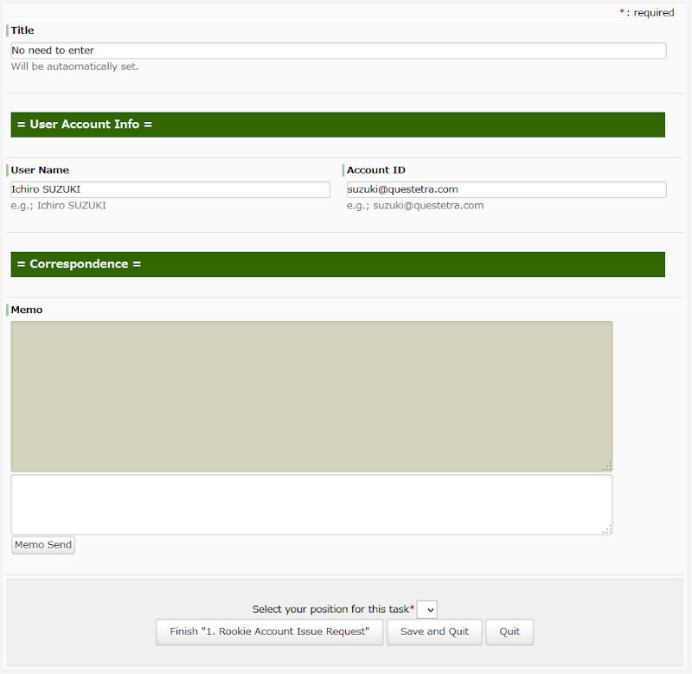The image size is (692, 674).
Task: Click the Quit button
Action: click(509, 632)
